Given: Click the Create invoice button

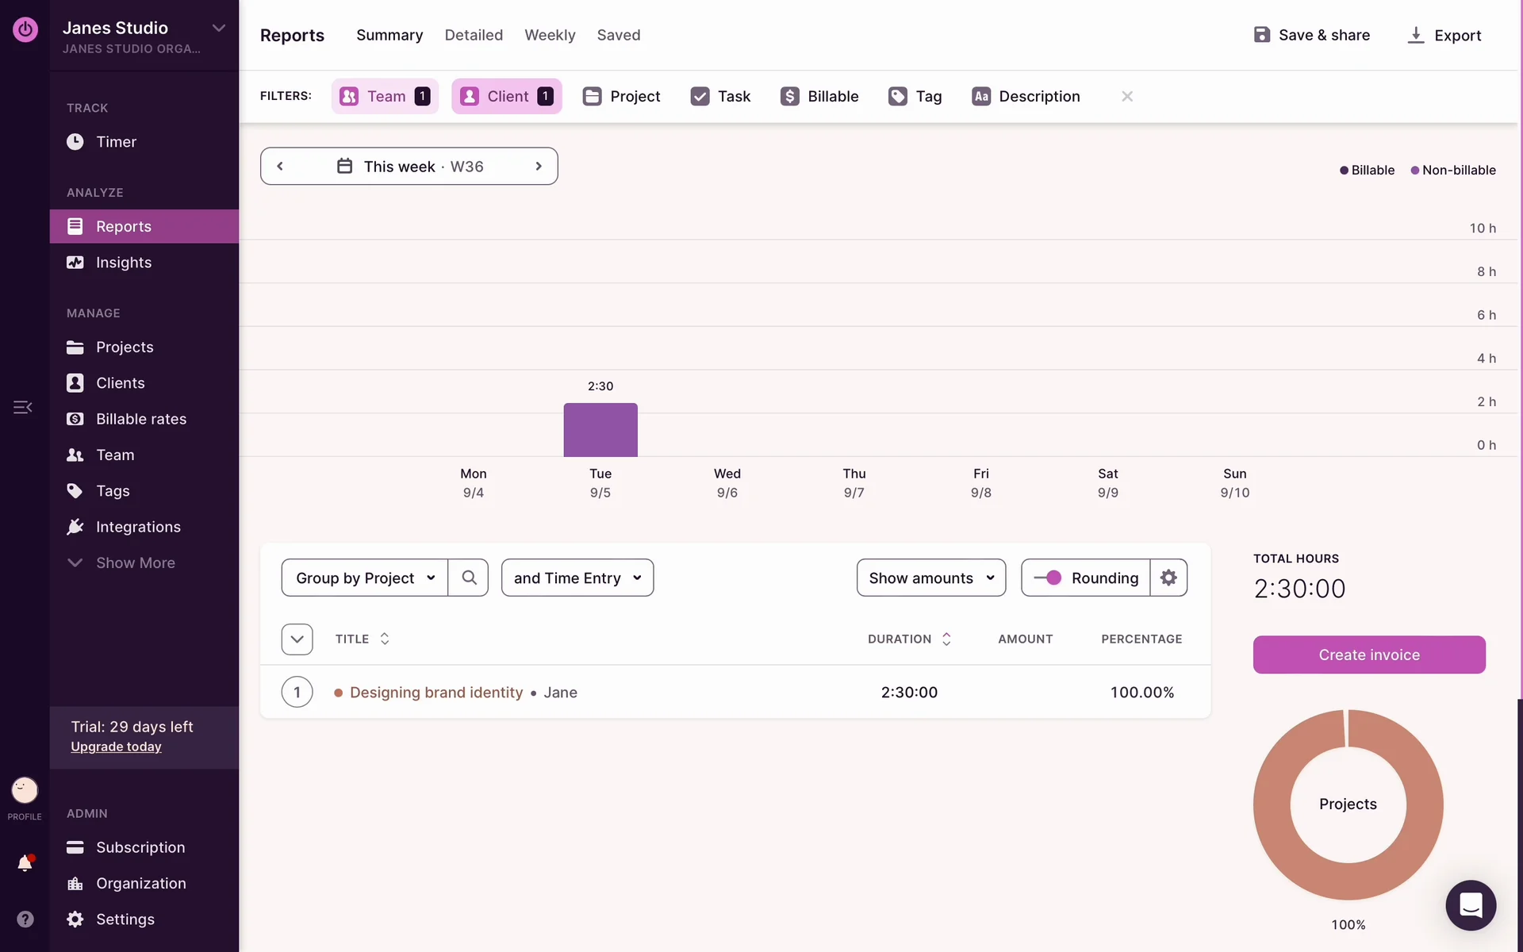Looking at the screenshot, I should pyautogui.click(x=1369, y=654).
